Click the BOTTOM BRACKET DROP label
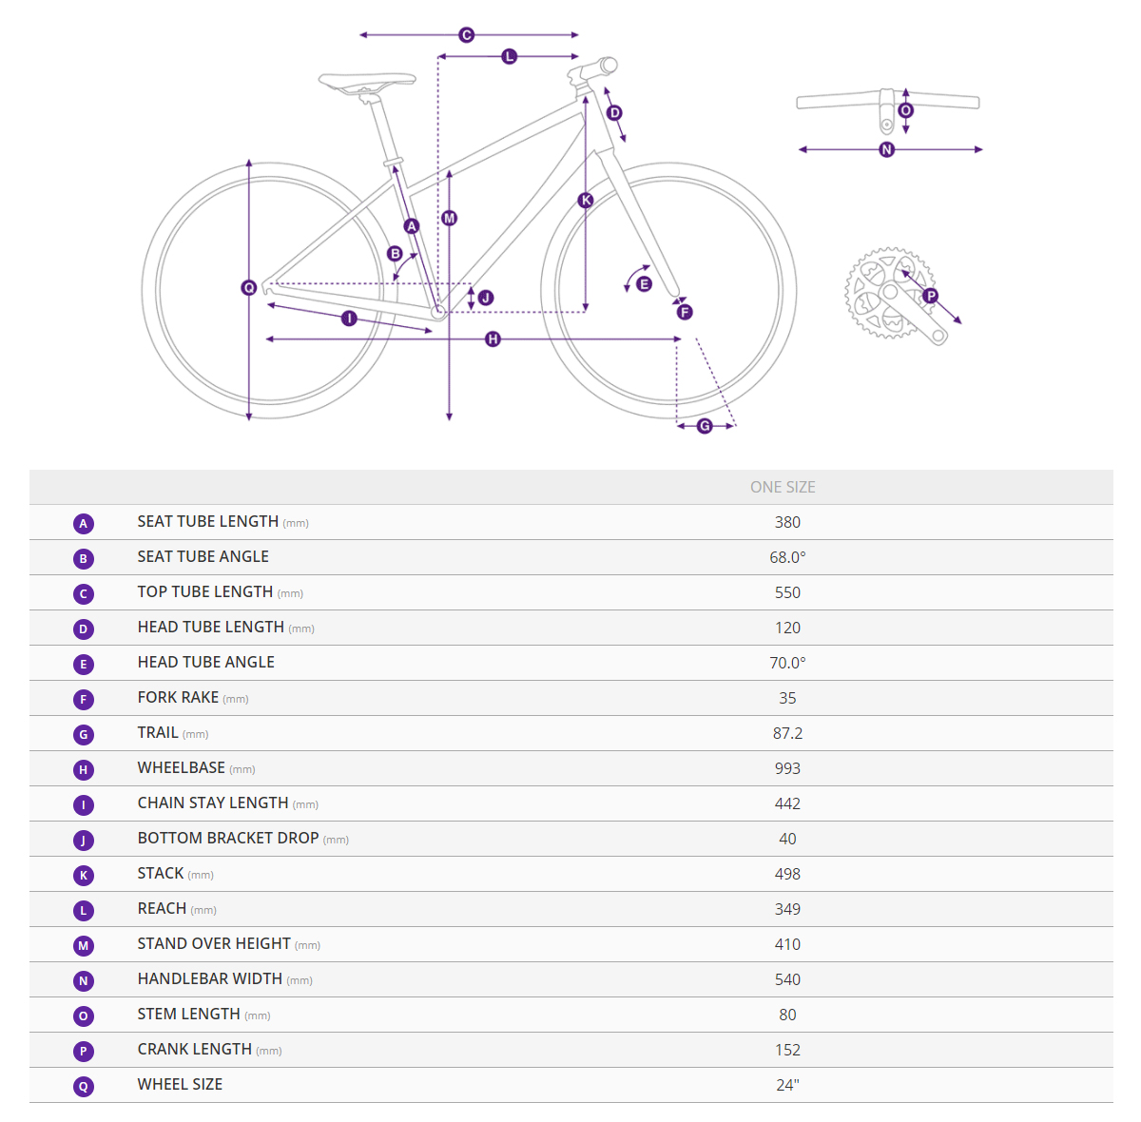The height and width of the screenshot is (1122, 1141). (x=228, y=838)
